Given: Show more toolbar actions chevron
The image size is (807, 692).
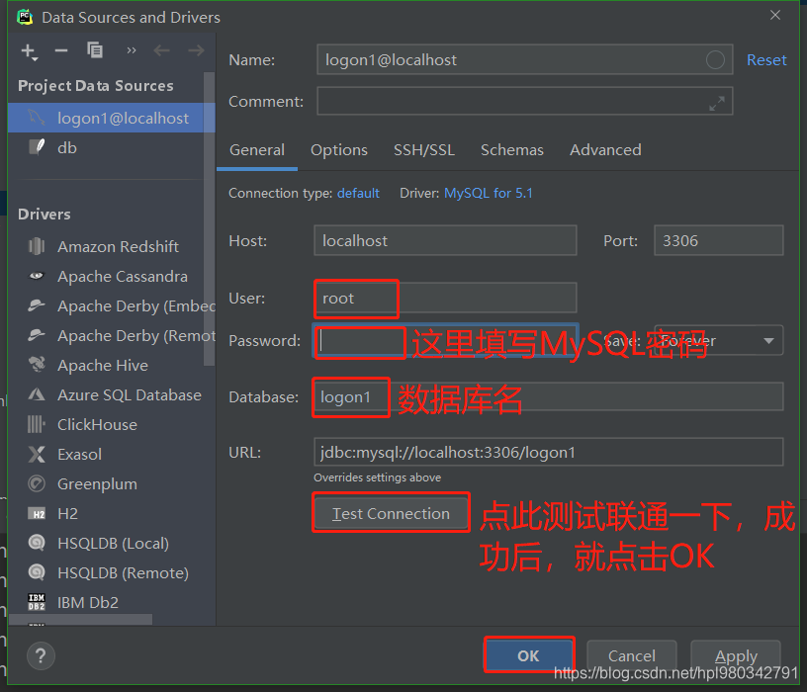Looking at the screenshot, I should (132, 50).
